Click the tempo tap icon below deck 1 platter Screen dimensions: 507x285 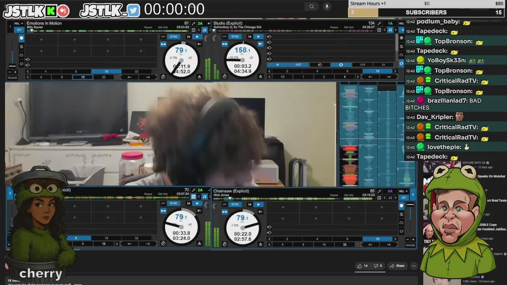pyautogui.click(x=163, y=77)
